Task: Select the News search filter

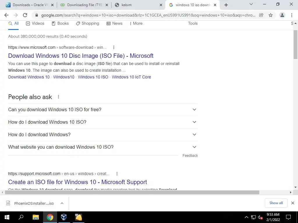Action: (114, 23)
